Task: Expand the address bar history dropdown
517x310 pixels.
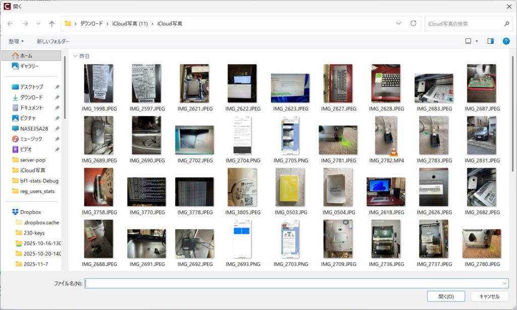Action: point(398,24)
